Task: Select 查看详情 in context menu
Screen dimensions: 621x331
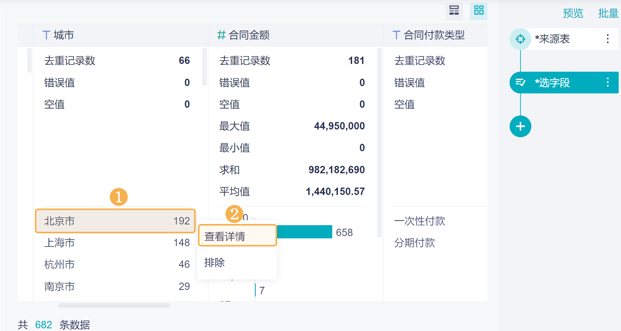Action: coord(237,236)
